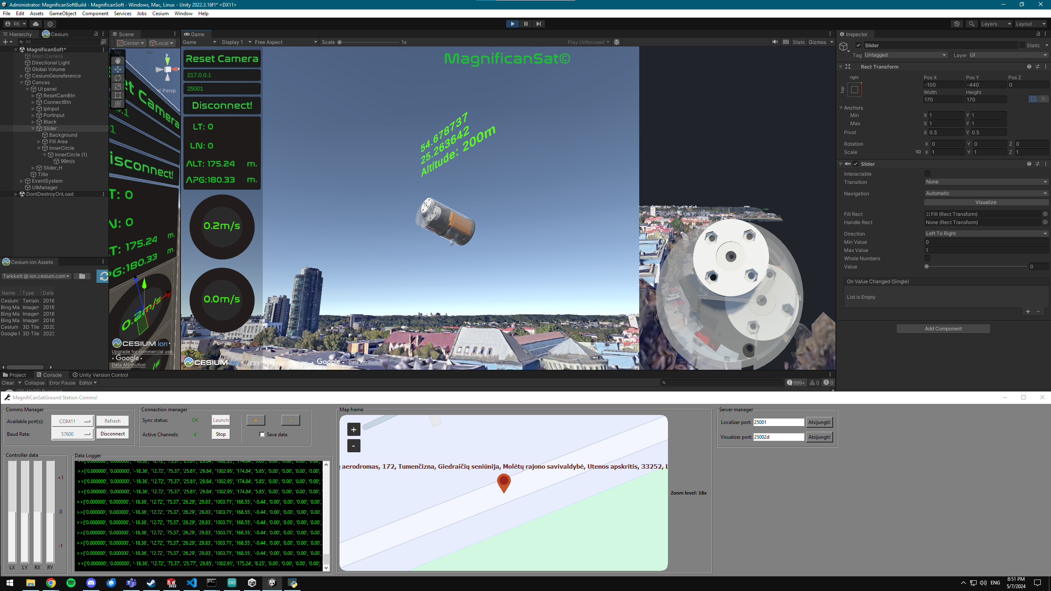Enable the Save data checkbox

[x=262, y=435]
